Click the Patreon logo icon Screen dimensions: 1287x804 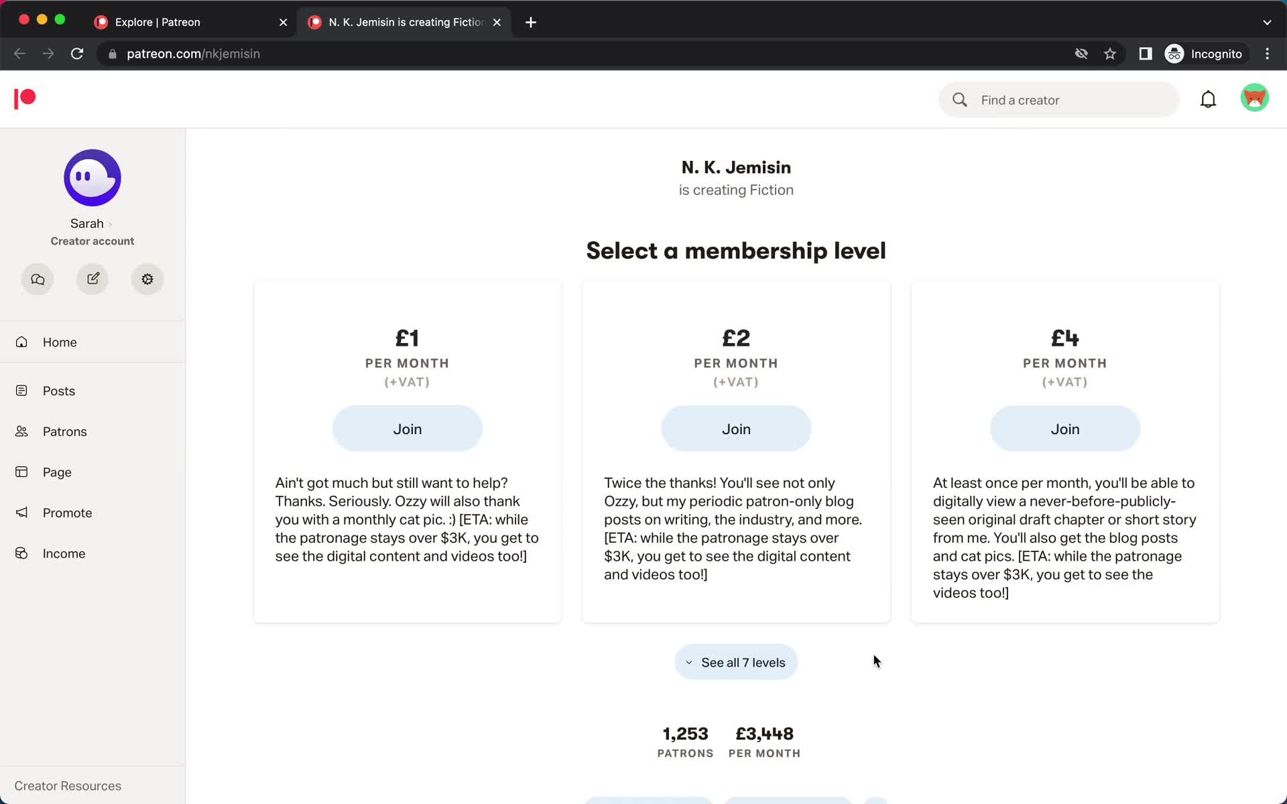(x=25, y=98)
